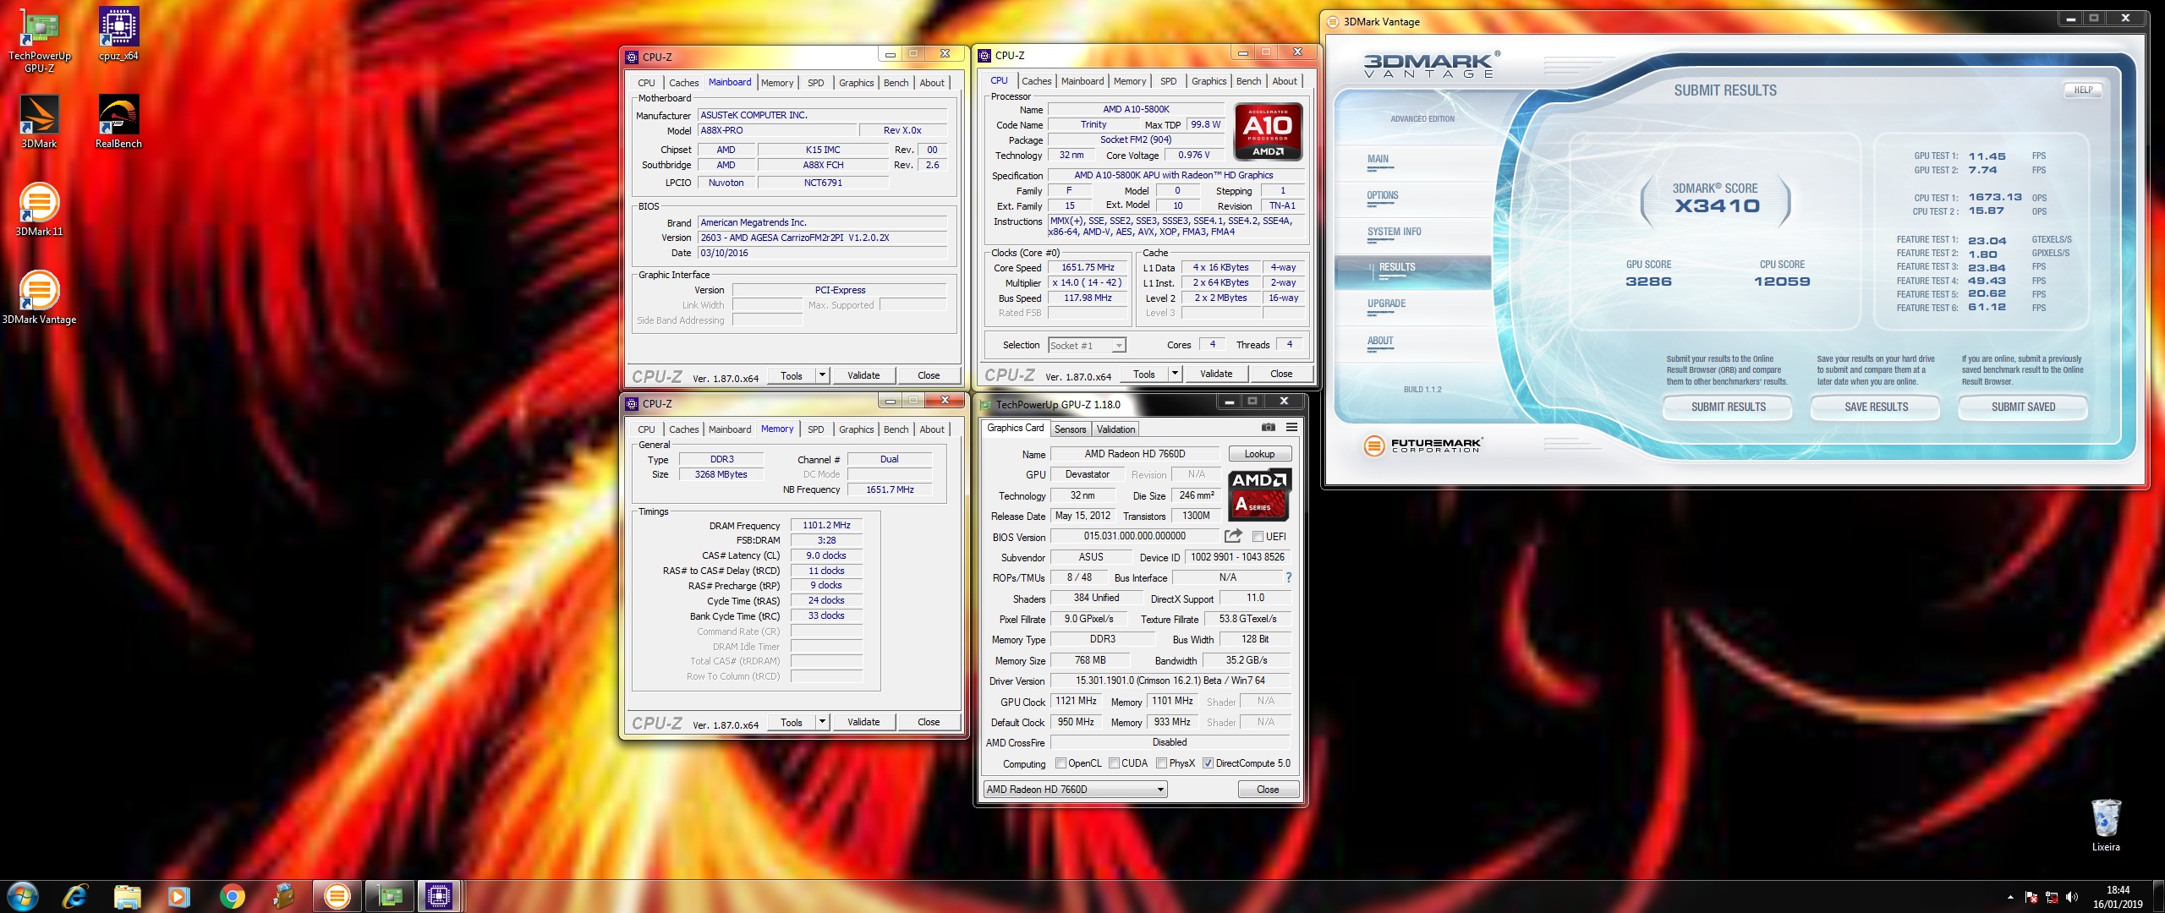2165x913 pixels.
Task: Switch to Sensors tab in GPU-Z
Action: (x=1070, y=429)
